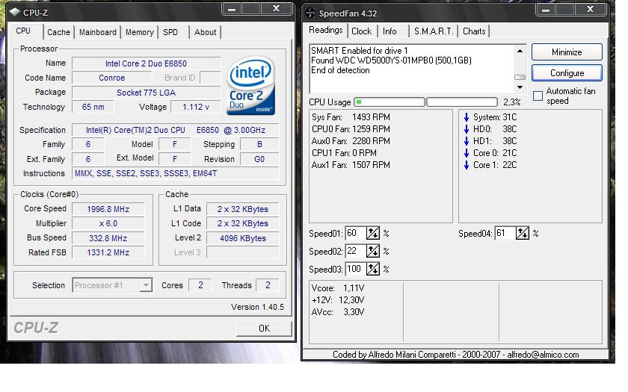This screenshot has height=392, width=628.
Task: Click the SpeedFan log scroll down arrow
Action: click(520, 87)
